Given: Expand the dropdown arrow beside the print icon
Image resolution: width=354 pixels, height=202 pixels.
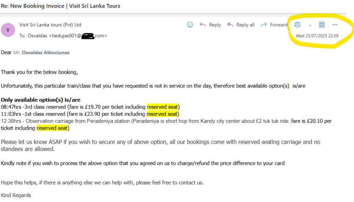Looking at the screenshot, I should 310,25.
